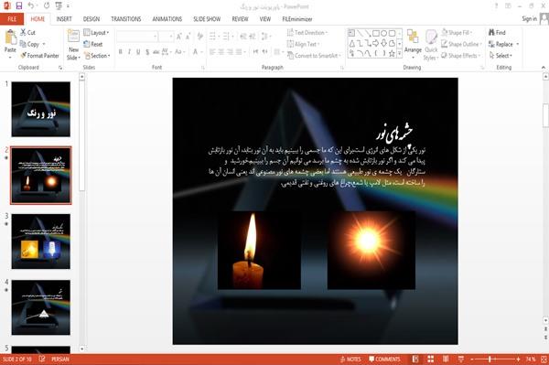Image resolution: width=549 pixels, height=365 pixels.
Task: Click the zoom slider handle
Action: (490, 359)
